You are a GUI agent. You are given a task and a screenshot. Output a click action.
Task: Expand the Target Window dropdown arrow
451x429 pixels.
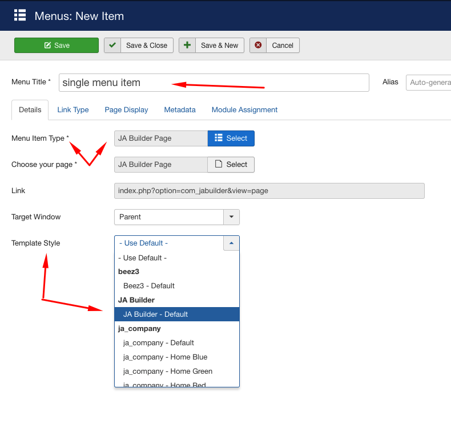(x=231, y=217)
